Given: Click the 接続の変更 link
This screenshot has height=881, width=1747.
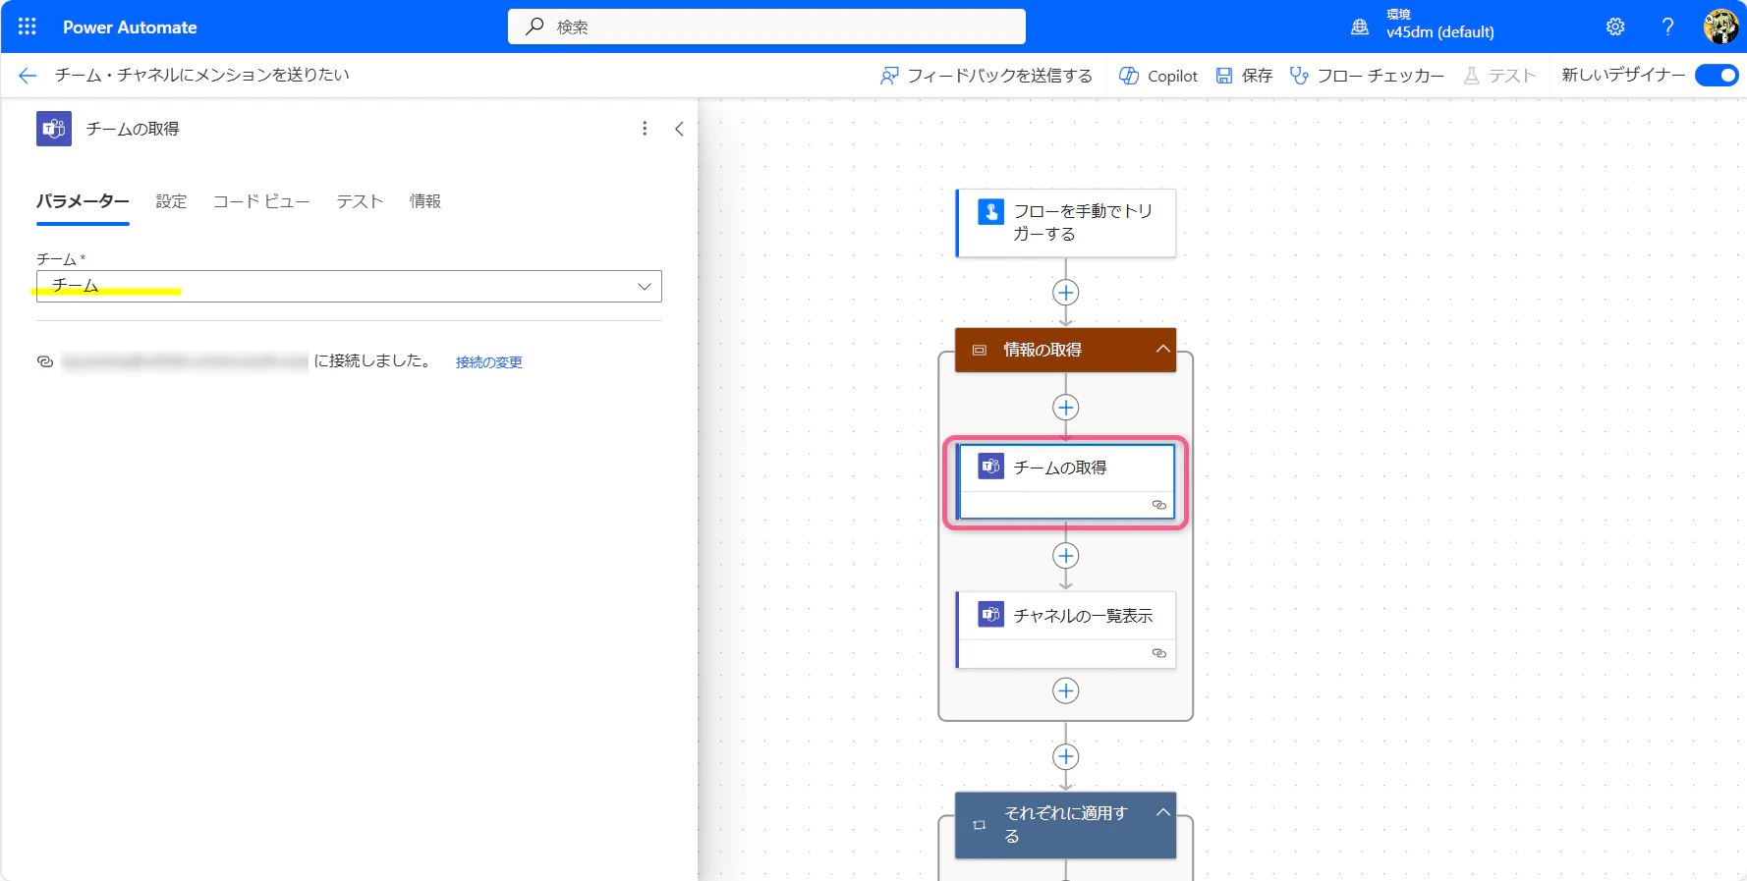Looking at the screenshot, I should coord(489,362).
